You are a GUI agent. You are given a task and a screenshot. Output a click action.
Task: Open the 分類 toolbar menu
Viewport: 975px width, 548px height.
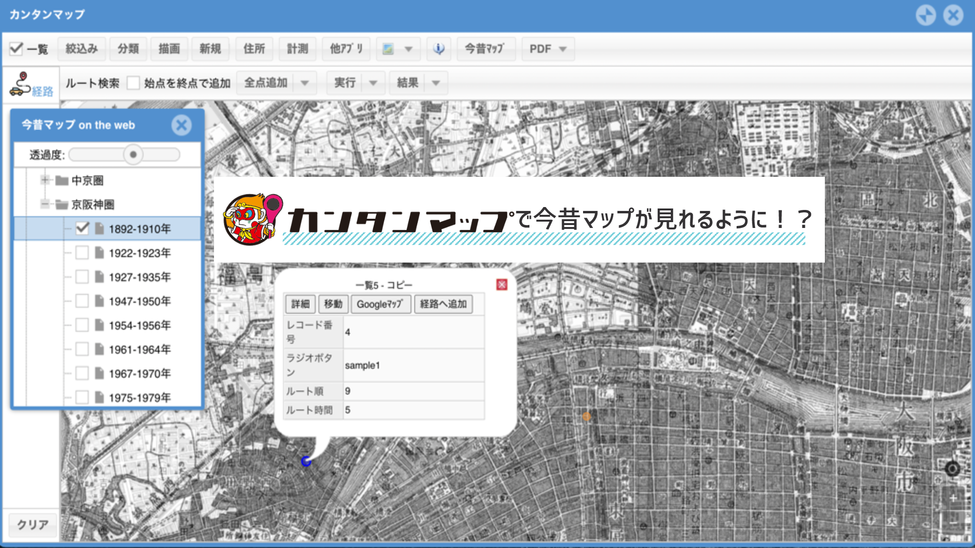click(x=128, y=49)
